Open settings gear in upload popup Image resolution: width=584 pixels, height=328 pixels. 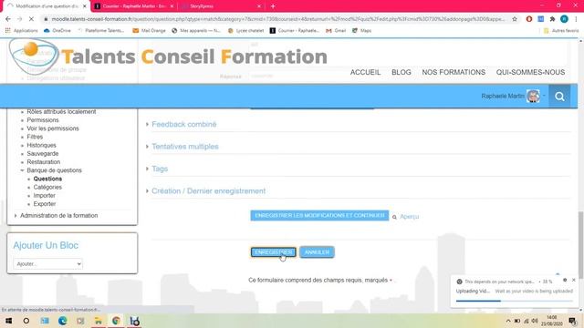click(x=565, y=280)
